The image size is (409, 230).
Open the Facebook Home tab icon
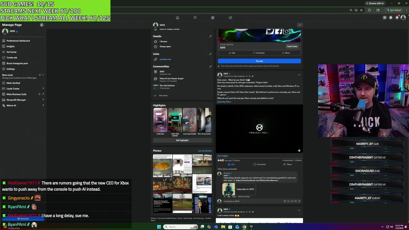pos(177,18)
